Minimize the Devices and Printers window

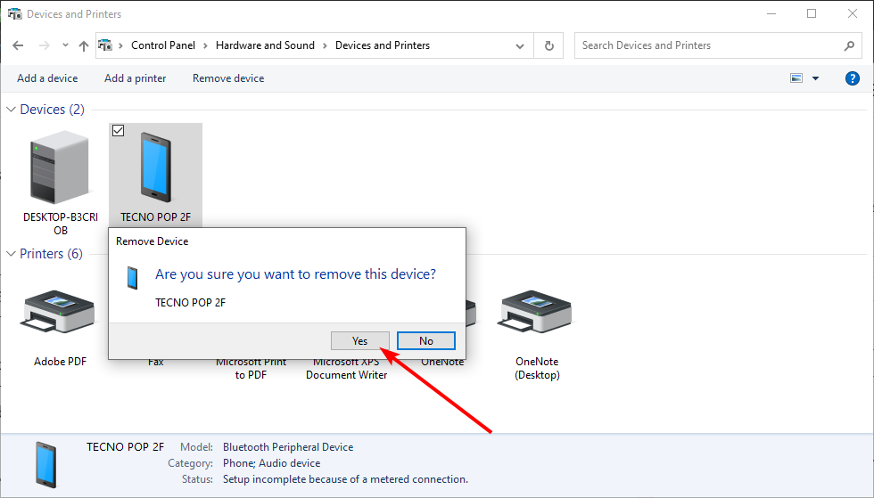point(771,14)
